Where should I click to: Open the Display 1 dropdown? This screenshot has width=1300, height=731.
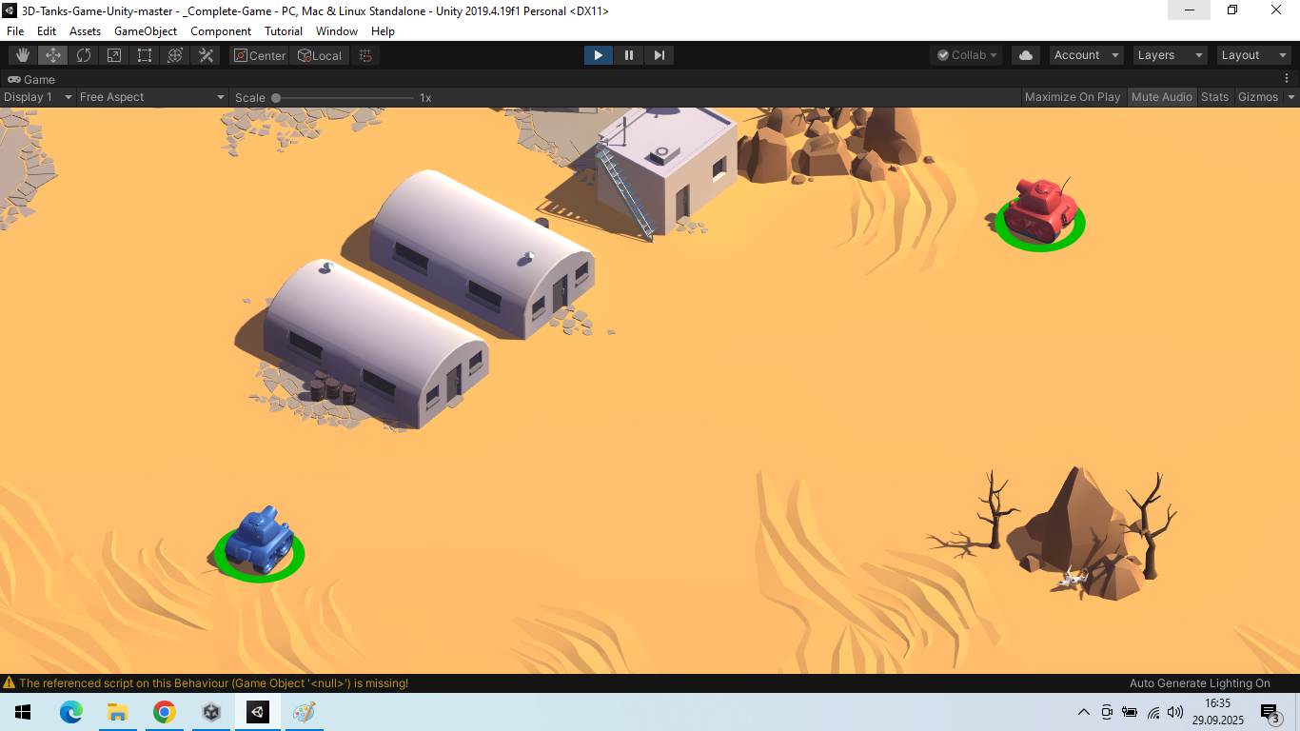tap(38, 97)
